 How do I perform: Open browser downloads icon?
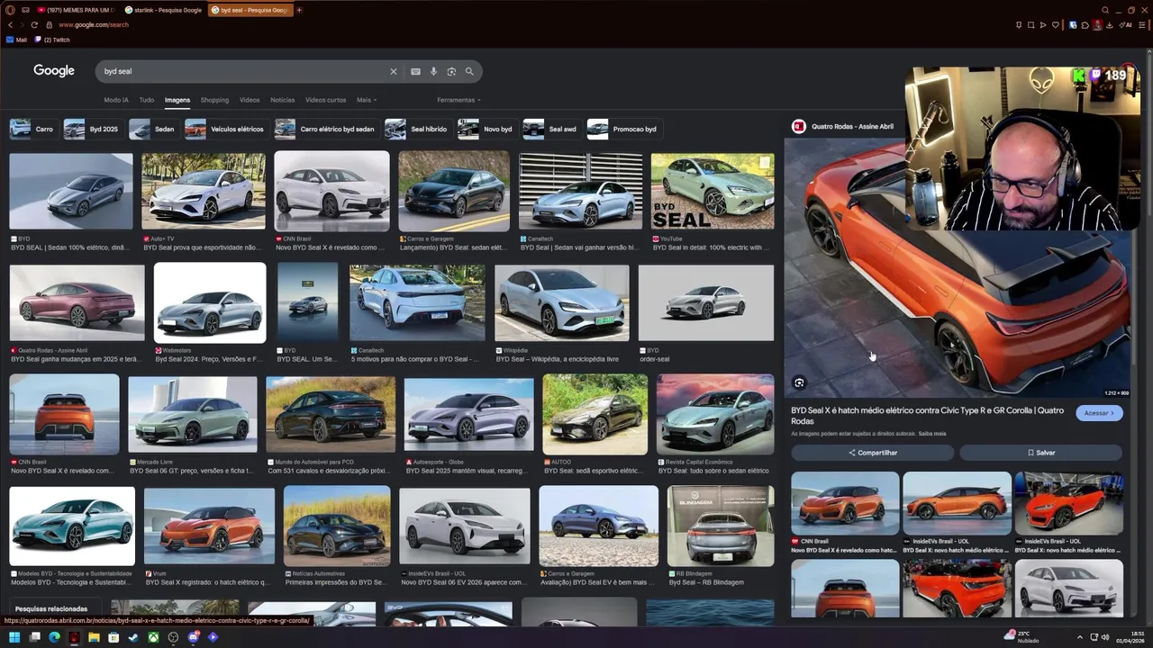(x=1110, y=25)
